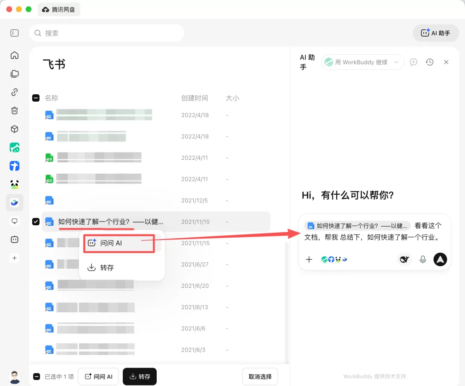Open the blue T app in the sidebar

click(14, 166)
